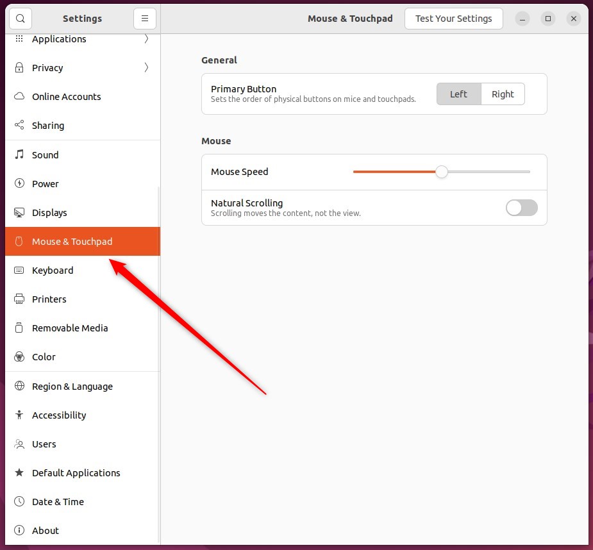Select the Sound icon in the sidebar
593x550 pixels.
pyautogui.click(x=18, y=154)
